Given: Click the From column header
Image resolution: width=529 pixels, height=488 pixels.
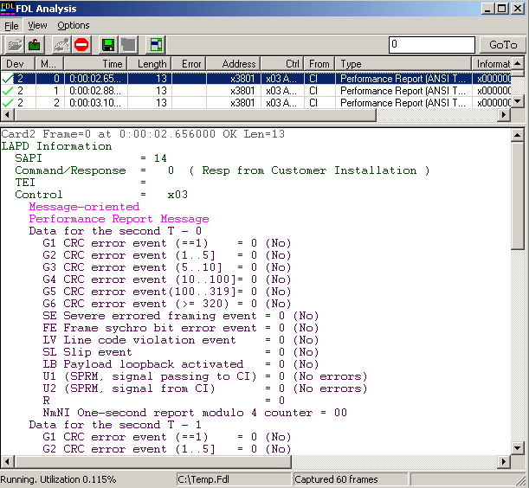Looking at the screenshot, I should point(319,64).
